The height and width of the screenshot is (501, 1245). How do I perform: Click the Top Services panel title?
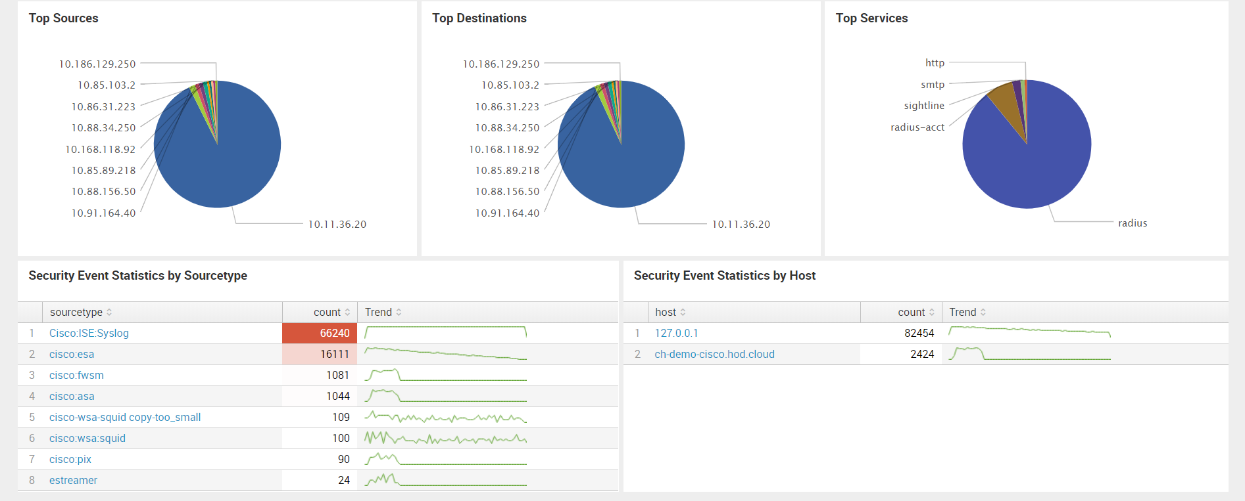[871, 18]
